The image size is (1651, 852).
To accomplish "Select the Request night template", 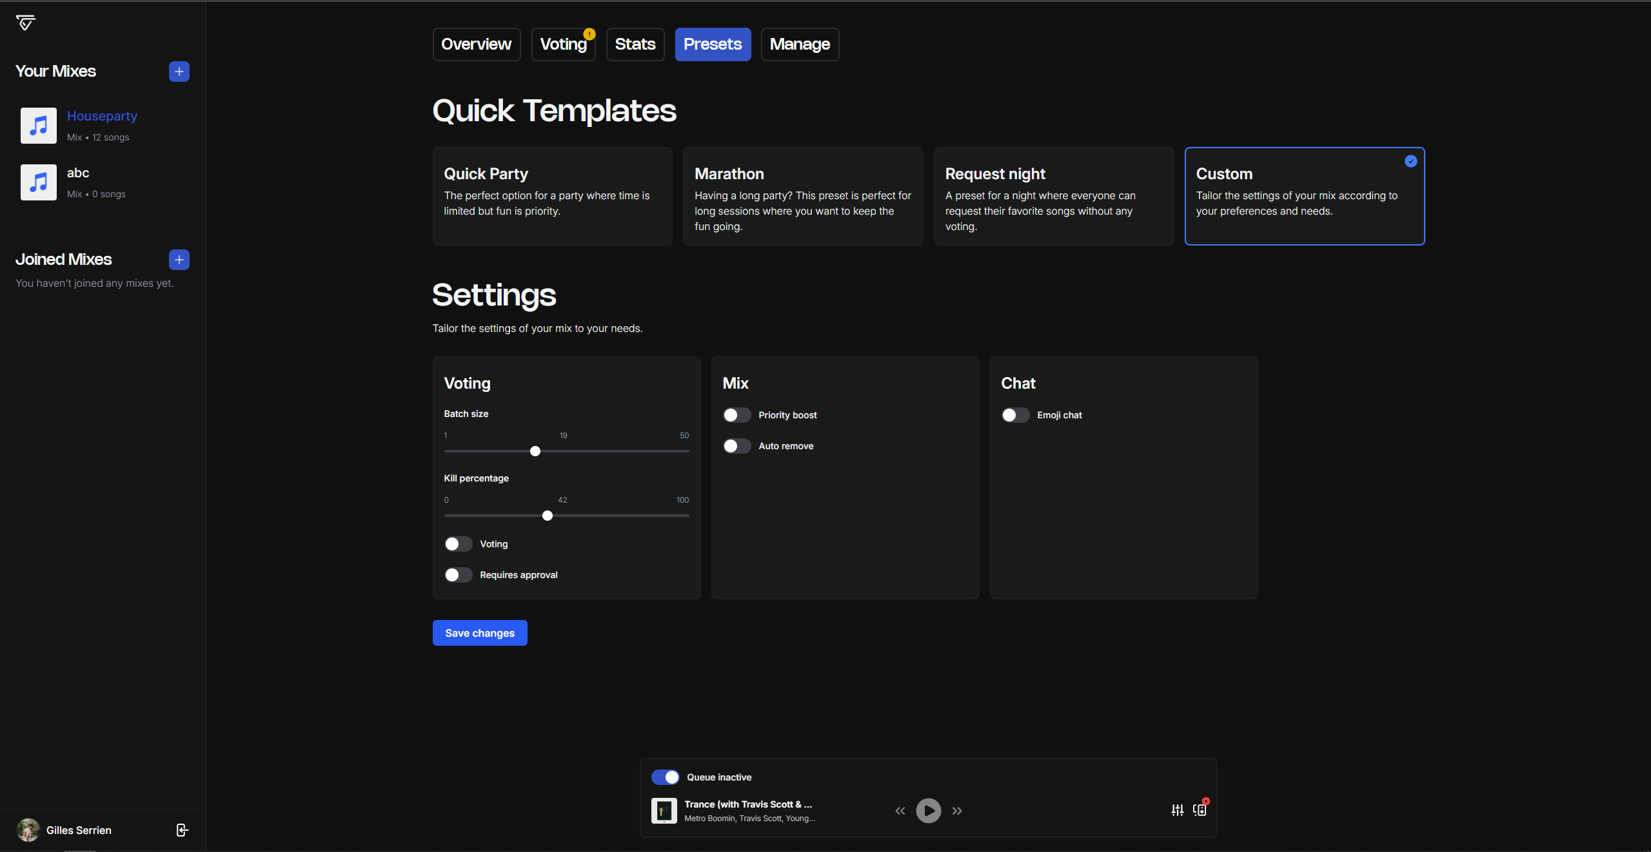I will pos(1054,196).
